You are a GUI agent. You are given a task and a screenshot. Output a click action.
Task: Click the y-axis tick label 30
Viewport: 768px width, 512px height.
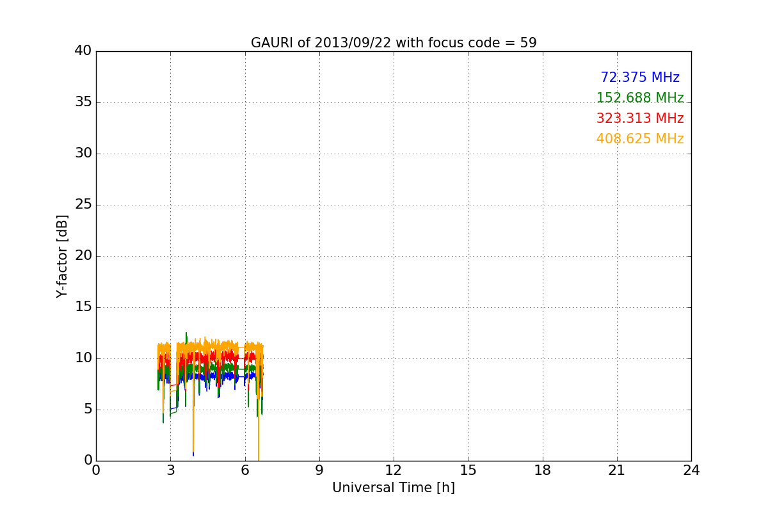tap(83, 154)
